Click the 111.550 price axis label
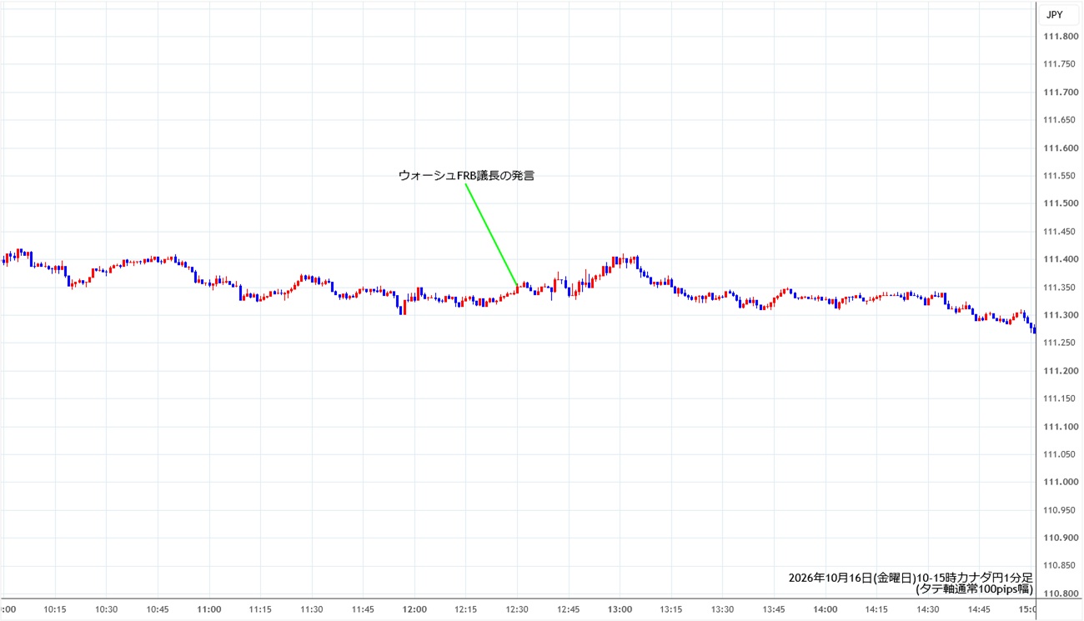The height and width of the screenshot is (621, 1084). tap(1060, 176)
